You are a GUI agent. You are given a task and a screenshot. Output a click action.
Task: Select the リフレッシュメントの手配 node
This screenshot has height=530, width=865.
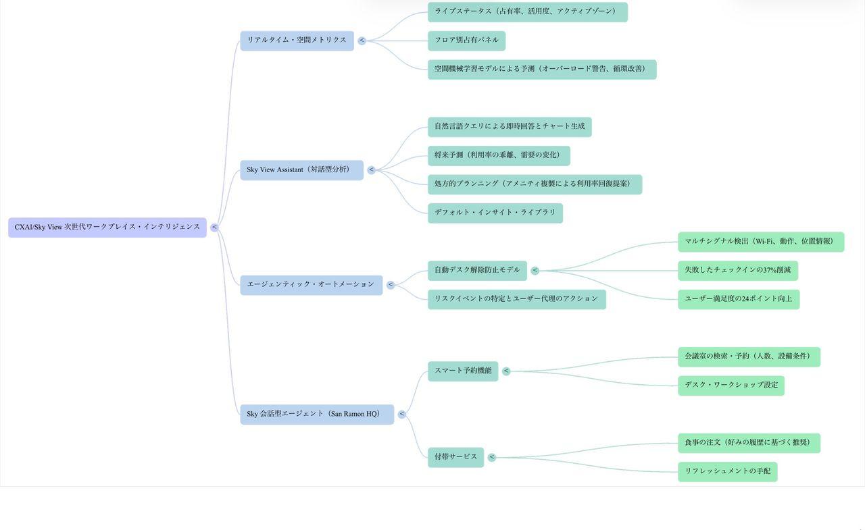(727, 472)
